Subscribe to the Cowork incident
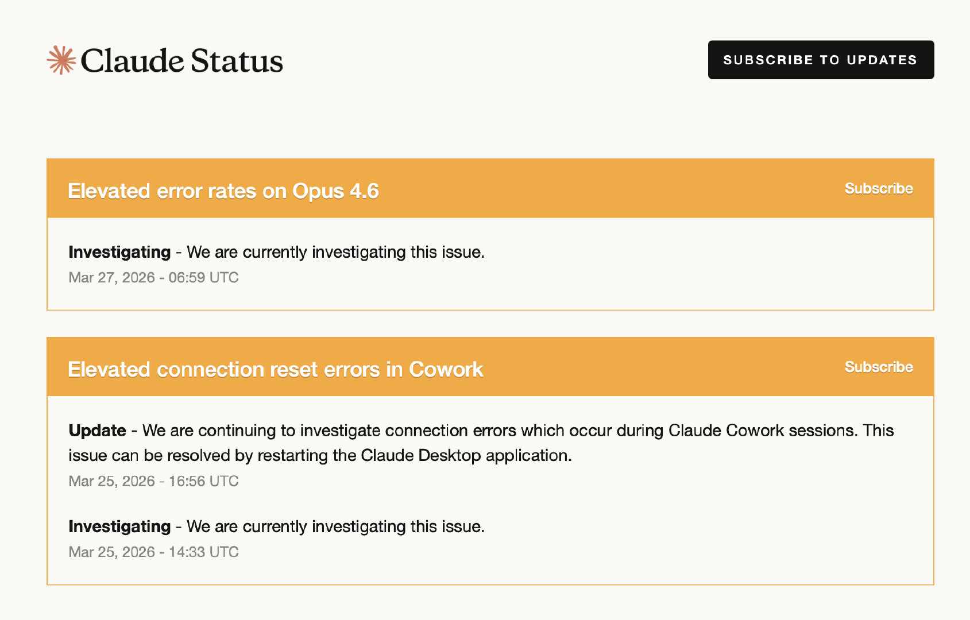 tap(878, 367)
